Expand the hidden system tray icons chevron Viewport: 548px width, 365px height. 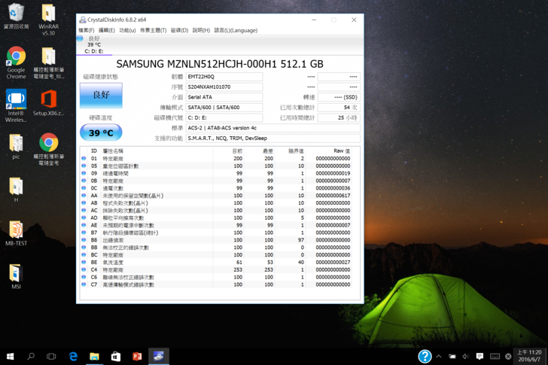(439, 356)
